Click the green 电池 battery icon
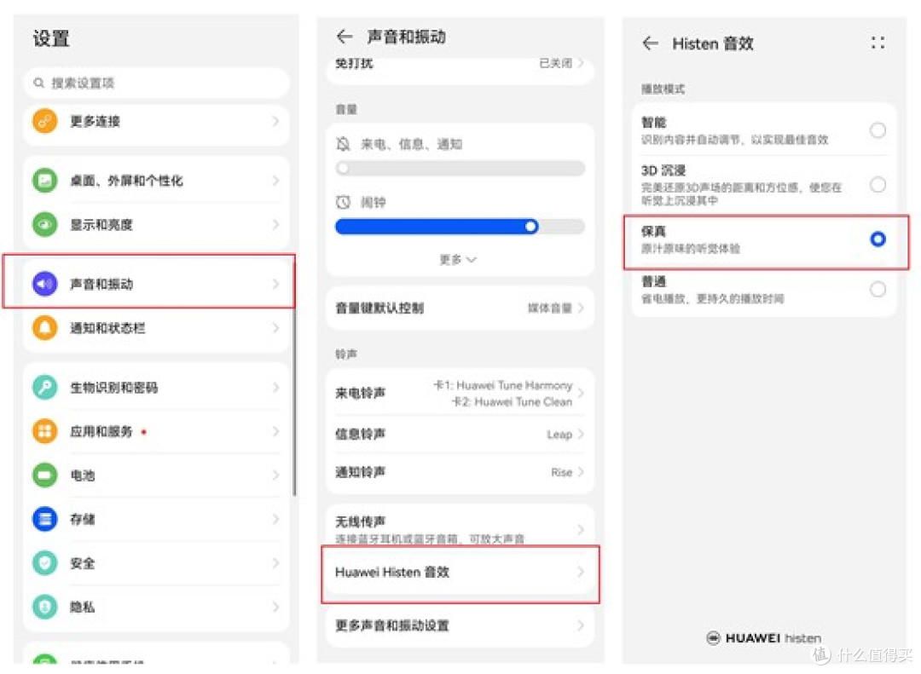The image size is (921, 674). tap(44, 475)
